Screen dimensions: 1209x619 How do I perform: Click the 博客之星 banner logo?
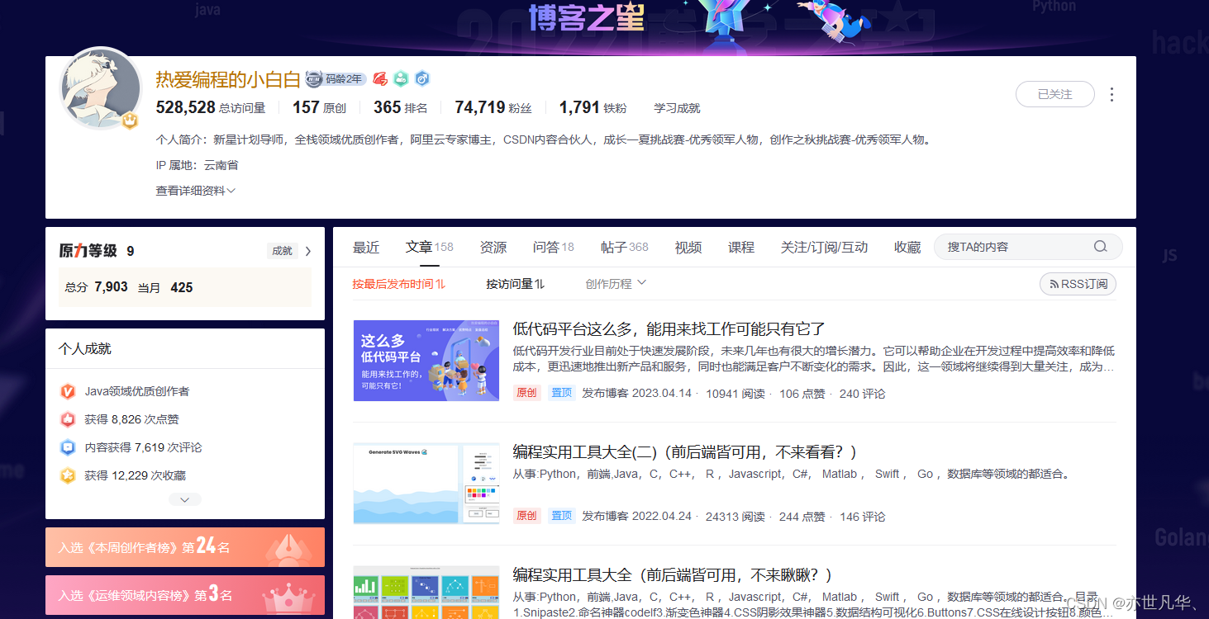[586, 17]
